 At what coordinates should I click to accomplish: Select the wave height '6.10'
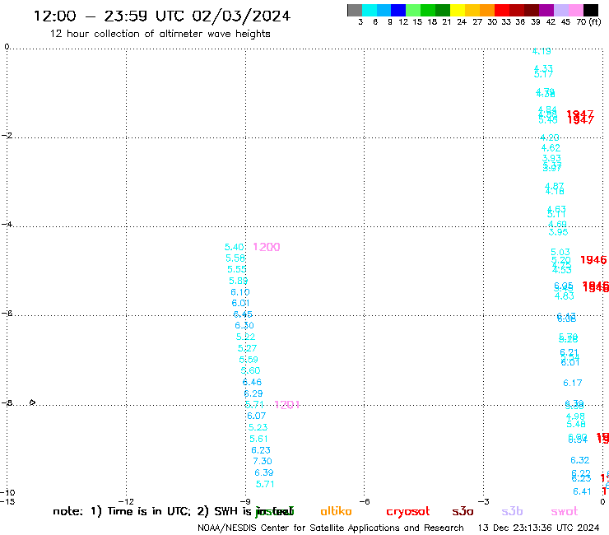240,292
